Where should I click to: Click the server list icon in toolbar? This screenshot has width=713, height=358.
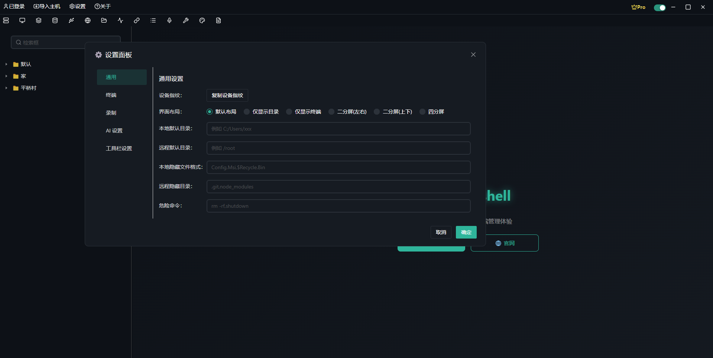(6, 20)
